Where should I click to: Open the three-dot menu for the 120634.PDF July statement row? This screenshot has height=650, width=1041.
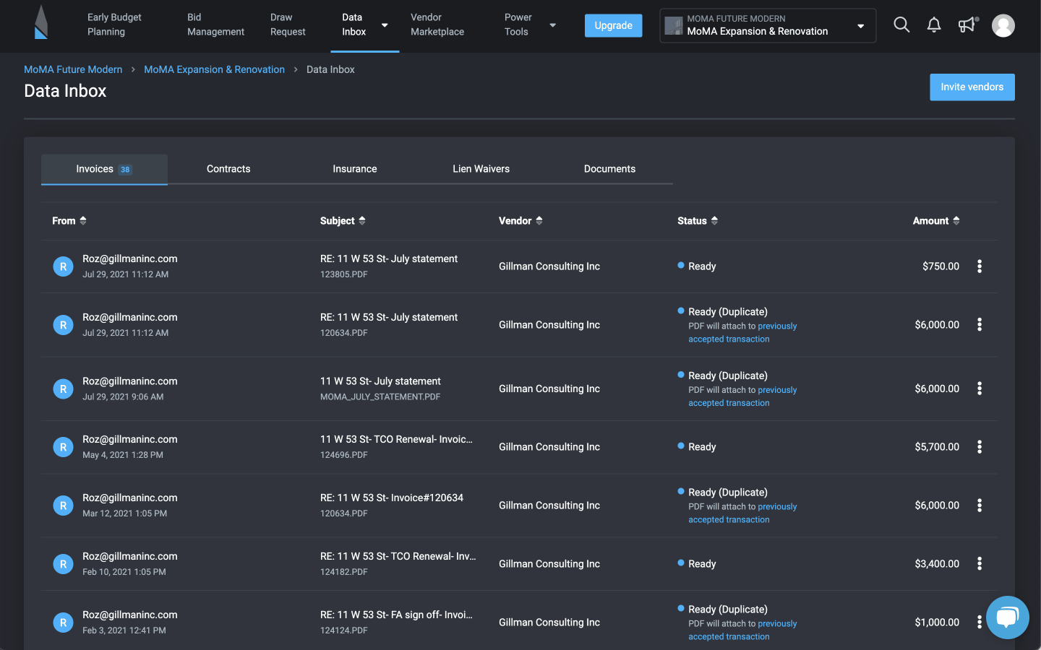click(980, 325)
